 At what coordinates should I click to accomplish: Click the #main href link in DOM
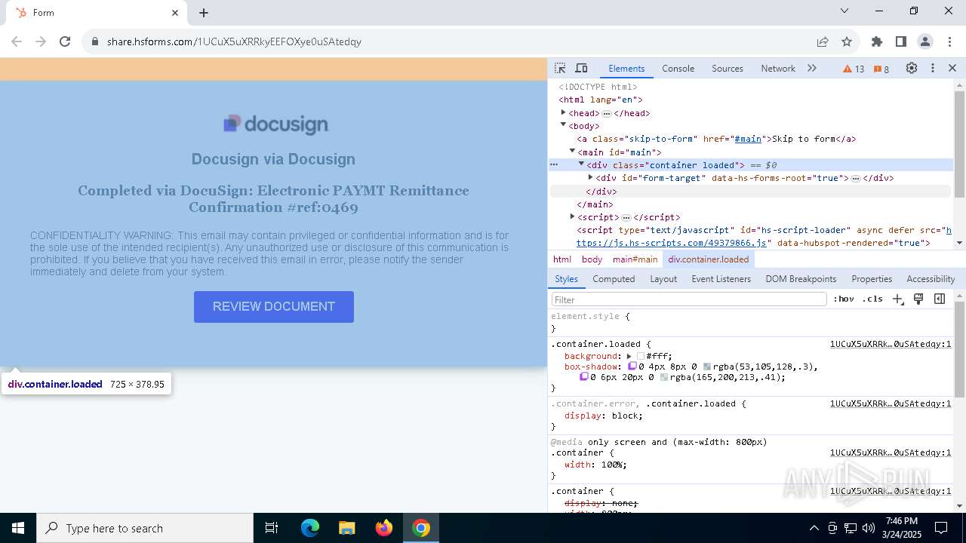[x=748, y=139]
